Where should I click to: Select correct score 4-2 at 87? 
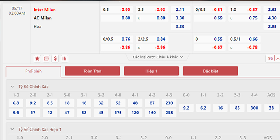point(152,103)
